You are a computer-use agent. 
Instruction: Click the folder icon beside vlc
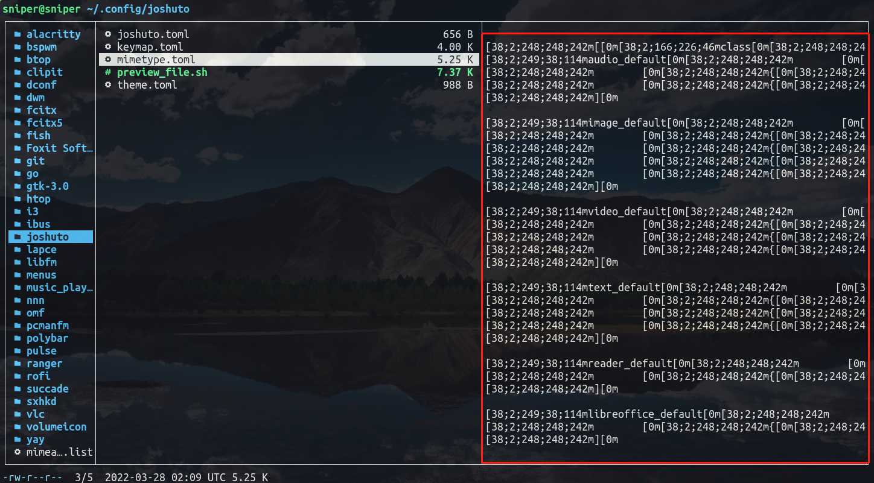point(18,414)
